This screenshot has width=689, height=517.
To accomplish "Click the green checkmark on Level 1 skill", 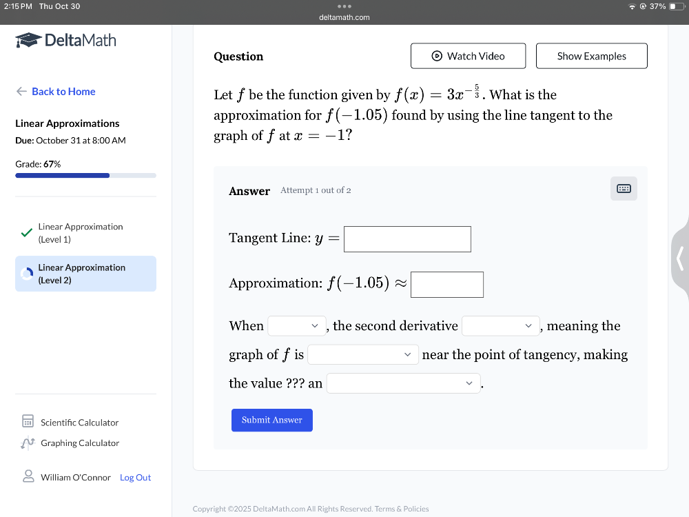I will pos(25,232).
